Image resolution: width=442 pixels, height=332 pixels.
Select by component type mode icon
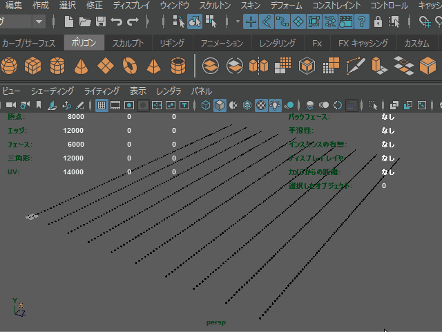(x=211, y=21)
